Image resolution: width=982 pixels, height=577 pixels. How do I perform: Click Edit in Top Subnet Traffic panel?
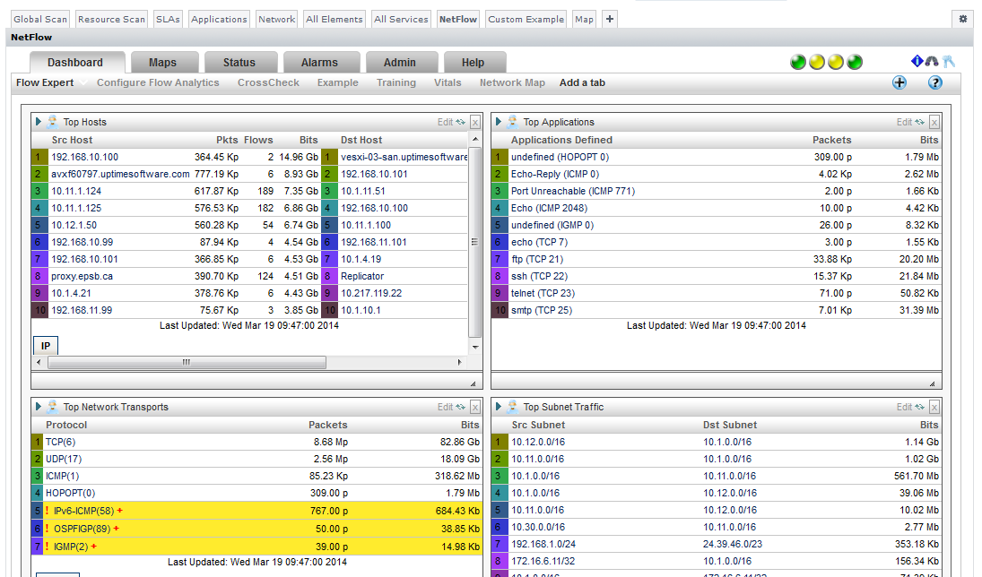pyautogui.click(x=904, y=407)
